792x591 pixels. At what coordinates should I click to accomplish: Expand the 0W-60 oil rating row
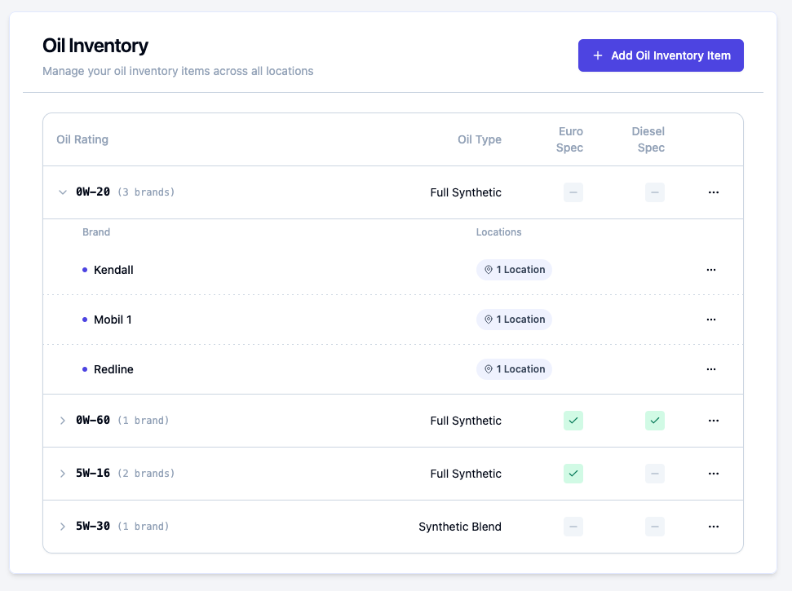coord(63,421)
